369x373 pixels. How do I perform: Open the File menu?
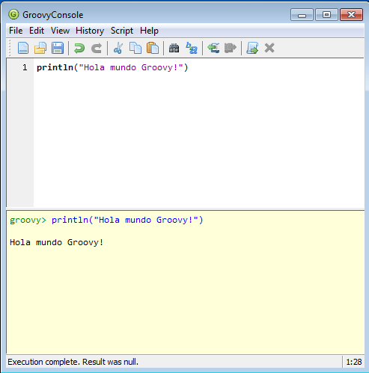[x=16, y=31]
